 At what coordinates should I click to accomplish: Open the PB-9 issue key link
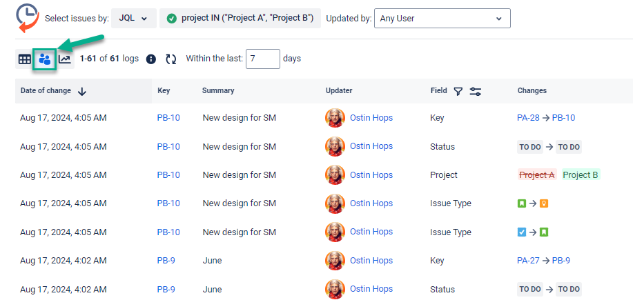pos(166,260)
